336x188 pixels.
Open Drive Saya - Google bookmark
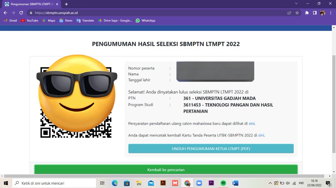tap(115, 21)
